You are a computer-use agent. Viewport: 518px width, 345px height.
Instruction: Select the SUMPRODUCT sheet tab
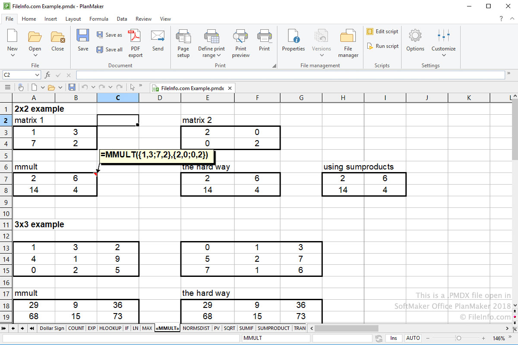(x=274, y=328)
